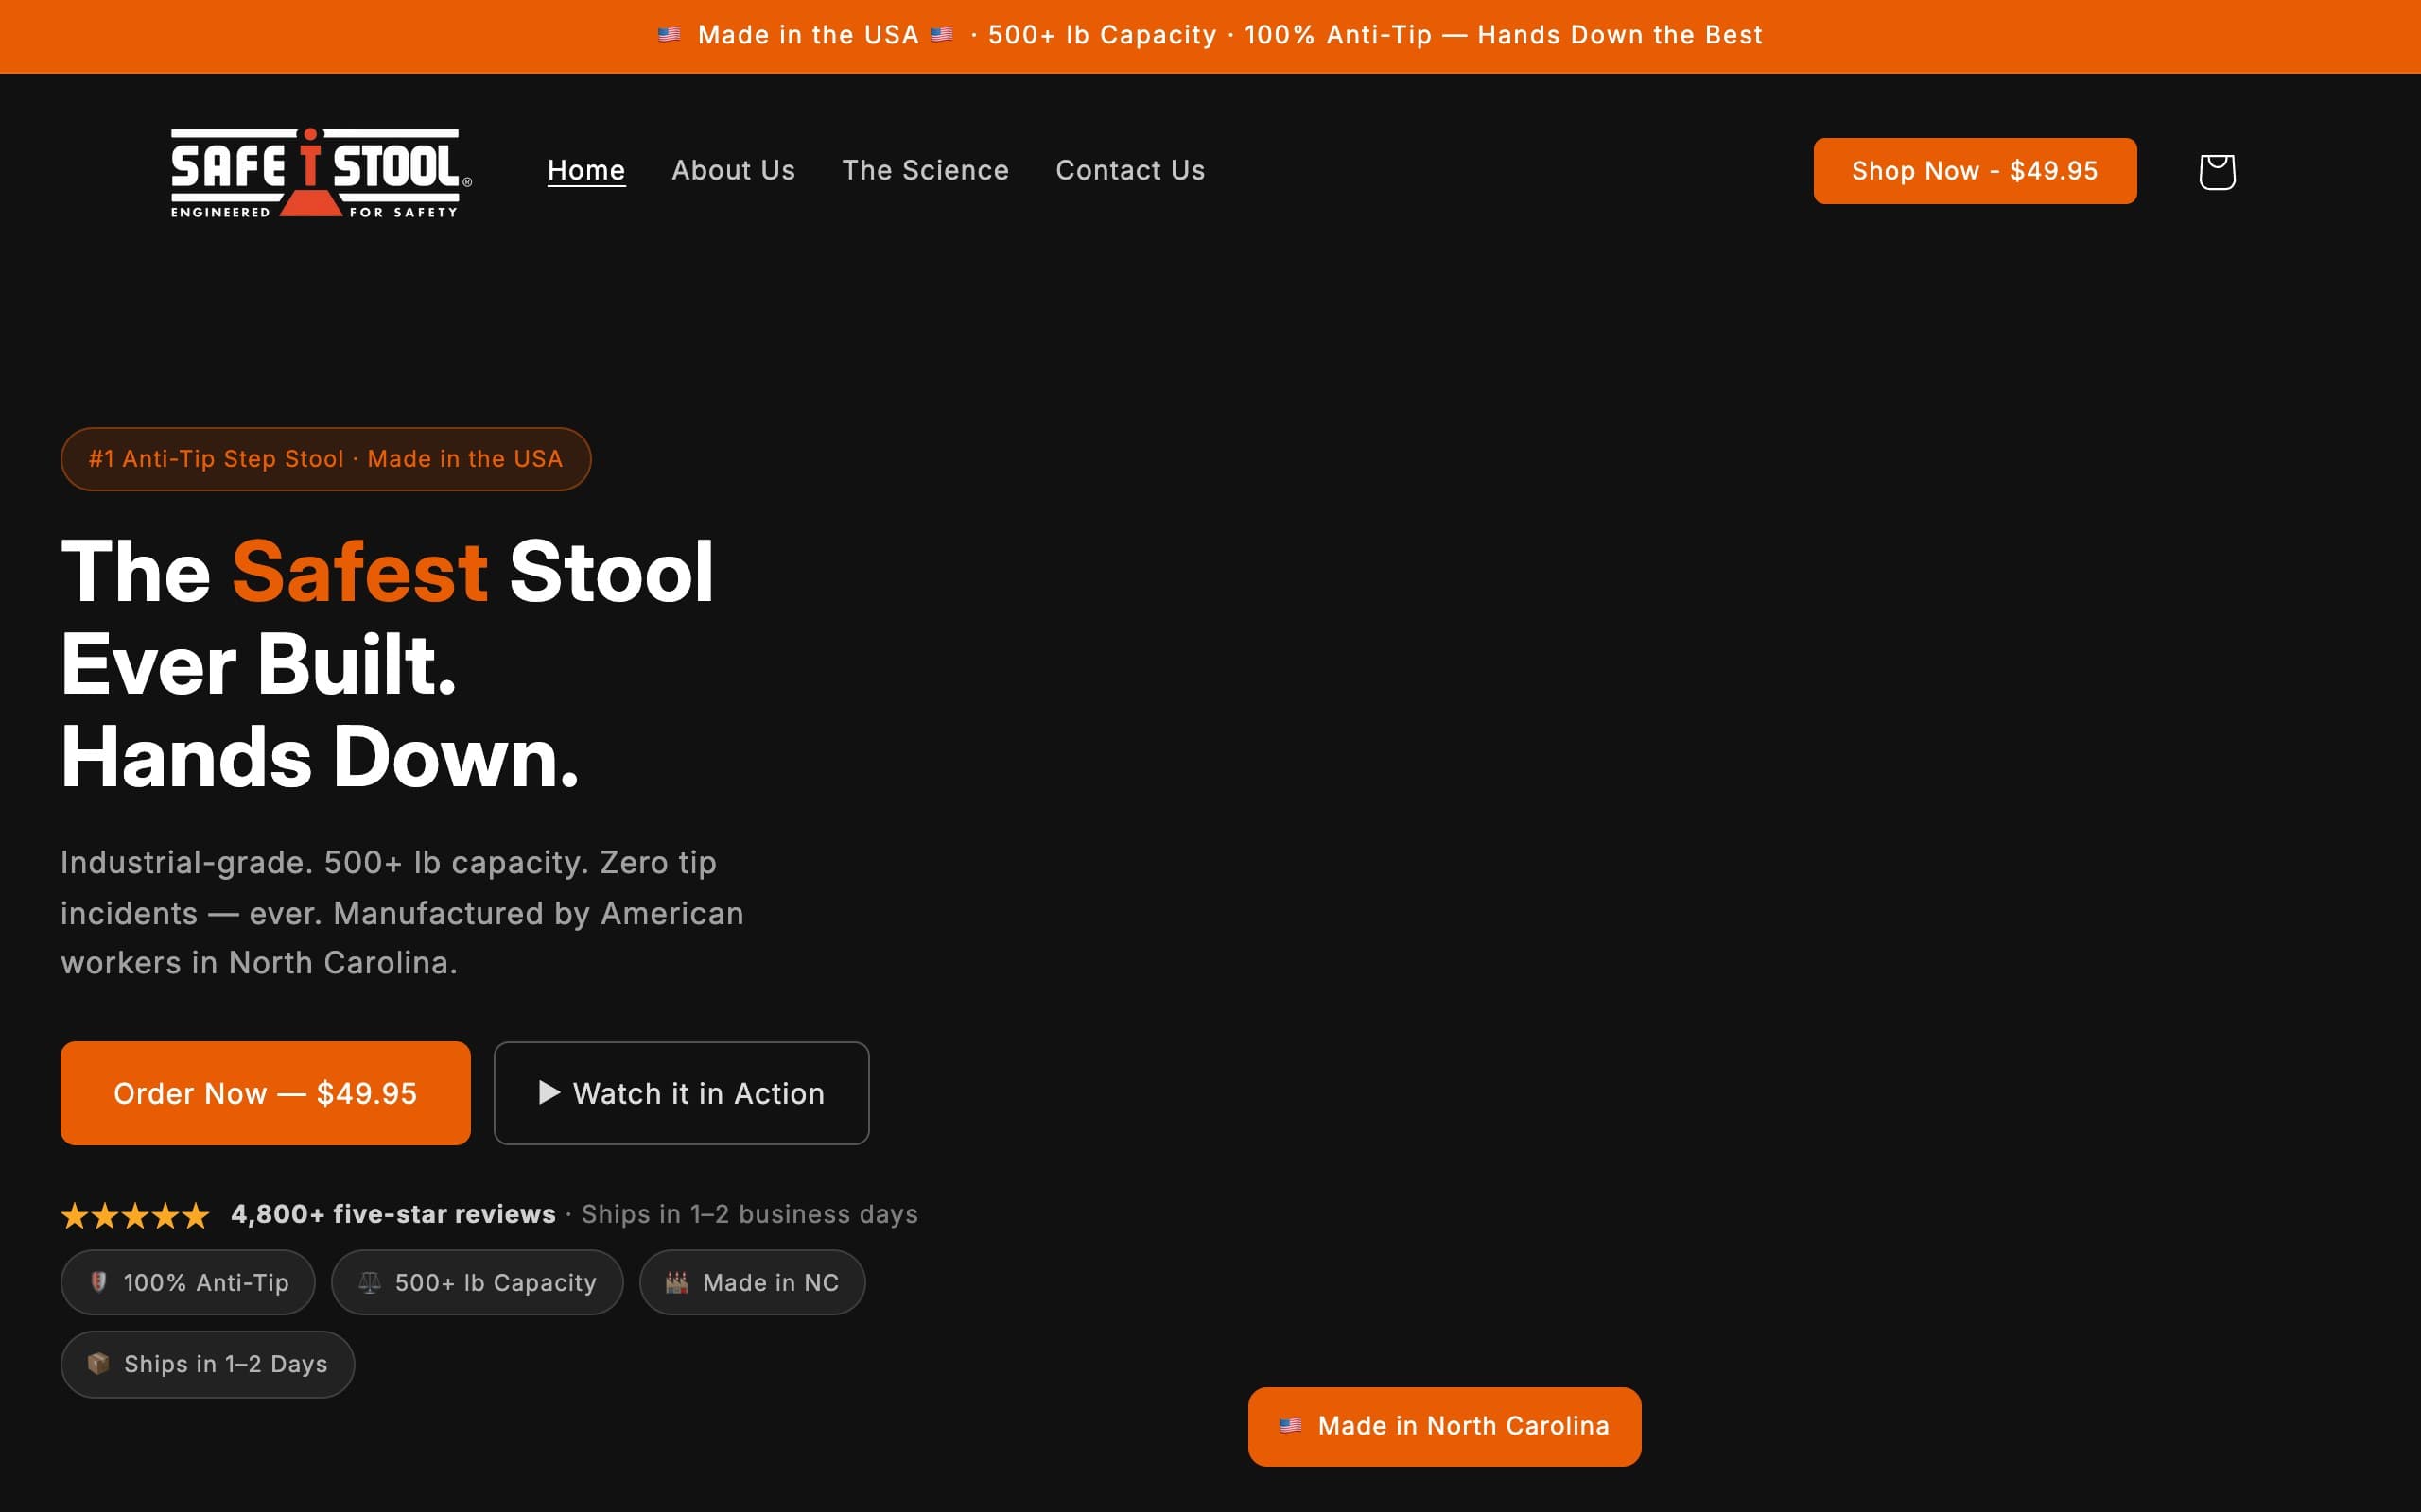Open The Science page
Screen dimensions: 2421x1512
[x=926, y=171]
